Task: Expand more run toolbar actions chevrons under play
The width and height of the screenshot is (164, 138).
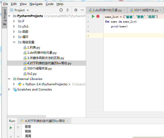Action: tap(11, 136)
